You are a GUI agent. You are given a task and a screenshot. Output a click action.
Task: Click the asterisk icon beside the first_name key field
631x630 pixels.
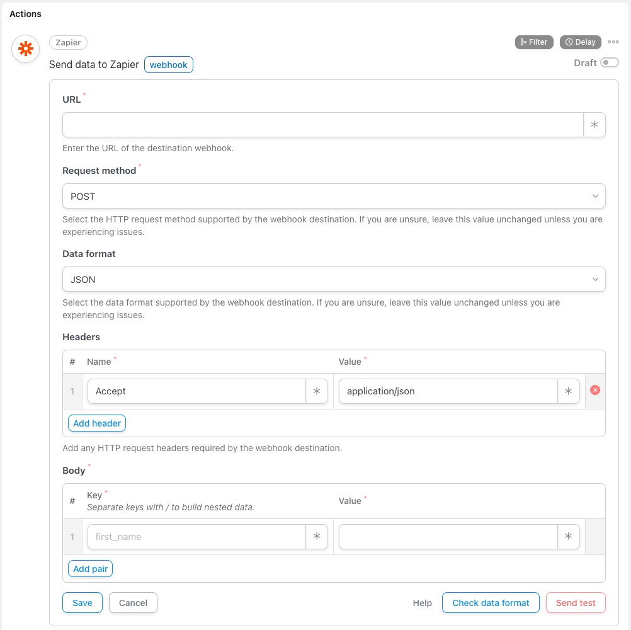317,536
